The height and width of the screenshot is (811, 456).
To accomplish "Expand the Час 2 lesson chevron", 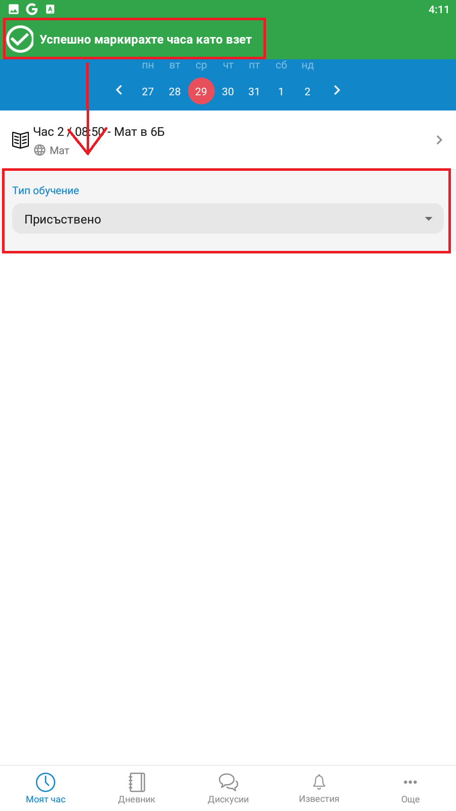I will pos(439,140).
